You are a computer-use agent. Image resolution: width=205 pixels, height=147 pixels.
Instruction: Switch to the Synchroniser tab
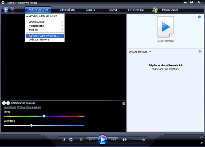(136, 10)
